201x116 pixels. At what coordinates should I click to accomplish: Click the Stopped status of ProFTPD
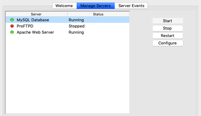[x=76, y=26]
